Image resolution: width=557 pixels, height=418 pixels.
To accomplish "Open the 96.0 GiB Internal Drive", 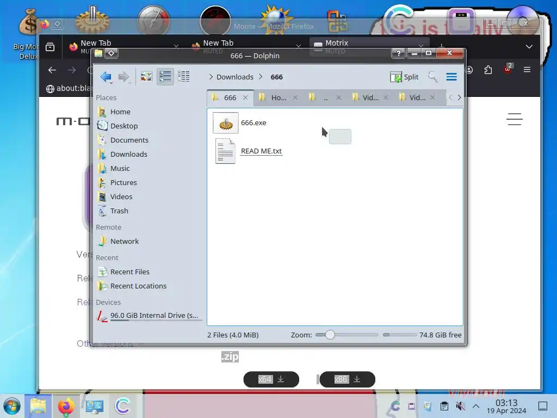I will (x=149, y=316).
